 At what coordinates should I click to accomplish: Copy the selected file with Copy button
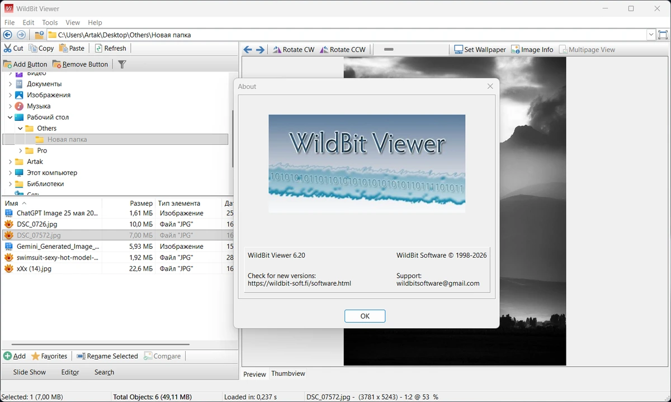point(41,49)
